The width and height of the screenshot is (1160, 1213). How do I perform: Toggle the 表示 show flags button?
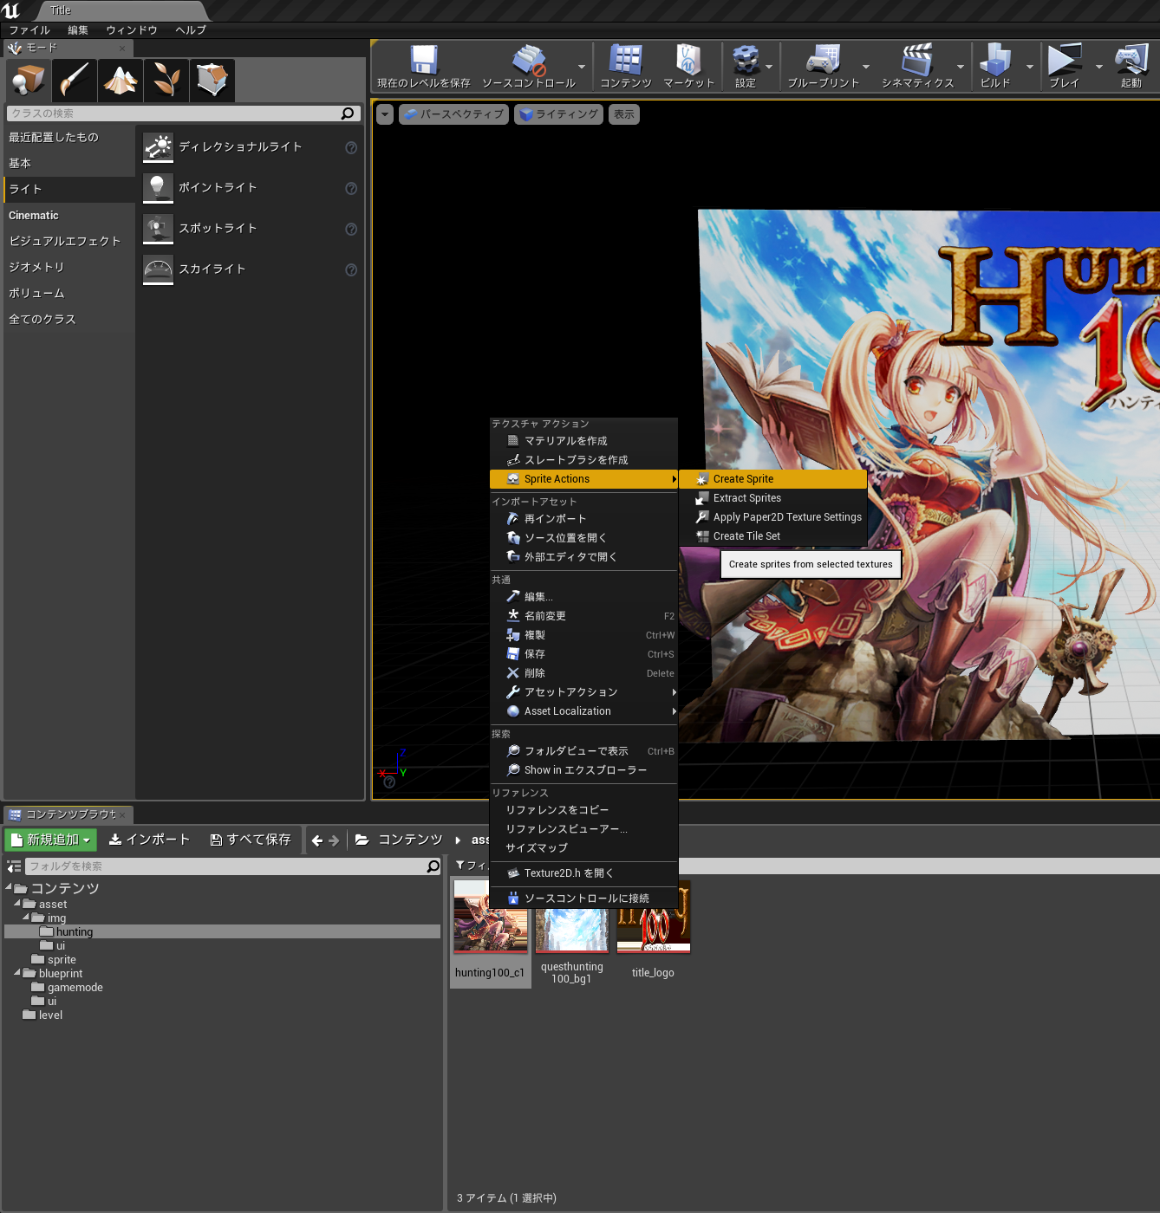622,114
